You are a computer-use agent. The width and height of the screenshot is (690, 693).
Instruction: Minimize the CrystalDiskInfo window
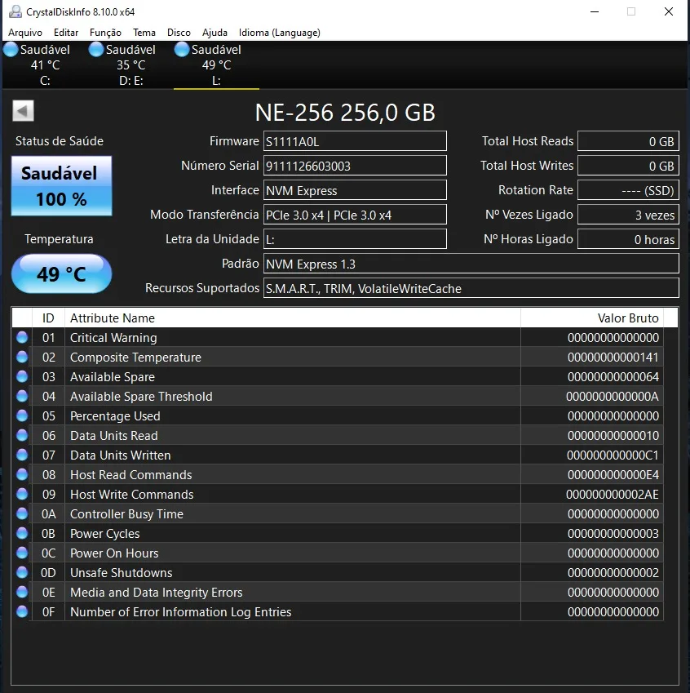[595, 11]
